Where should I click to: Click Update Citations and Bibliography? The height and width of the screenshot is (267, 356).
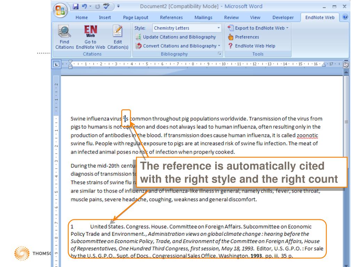click(x=176, y=37)
